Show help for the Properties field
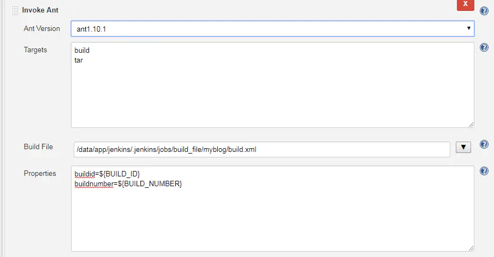The width and height of the screenshot is (494, 257). (x=484, y=171)
